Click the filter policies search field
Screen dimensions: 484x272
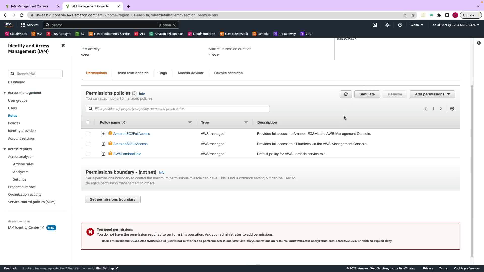coord(180,109)
